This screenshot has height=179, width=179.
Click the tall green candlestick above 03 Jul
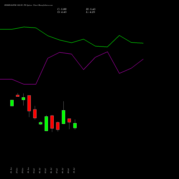[x=46, y=124]
